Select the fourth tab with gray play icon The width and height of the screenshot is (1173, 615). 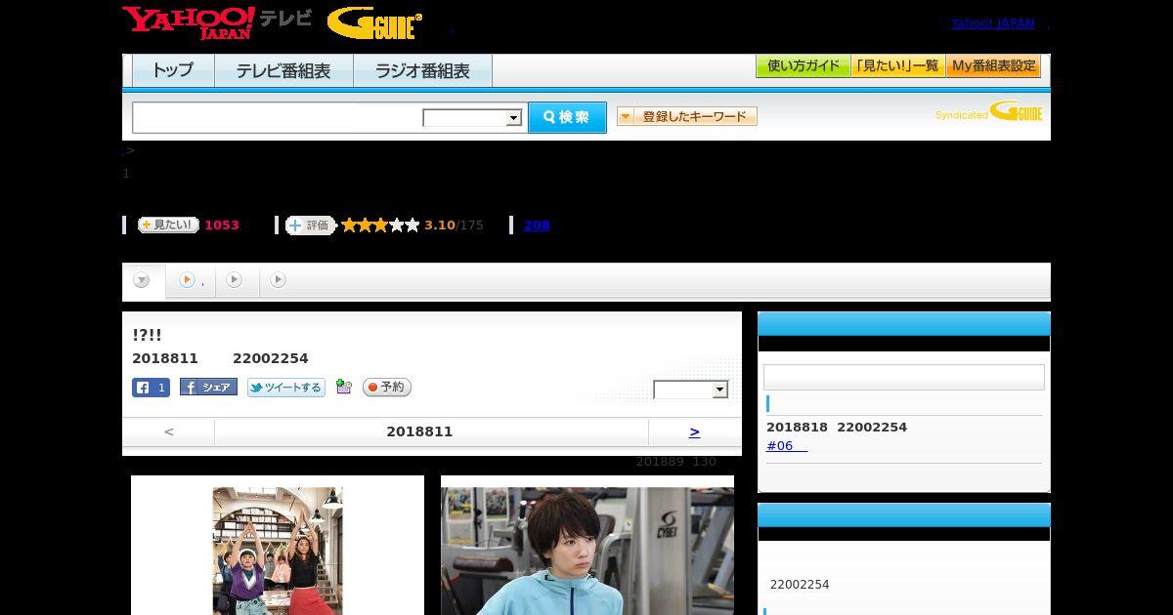pyautogui.click(x=280, y=281)
